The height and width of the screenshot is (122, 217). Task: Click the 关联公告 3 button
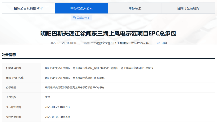point(82,18)
